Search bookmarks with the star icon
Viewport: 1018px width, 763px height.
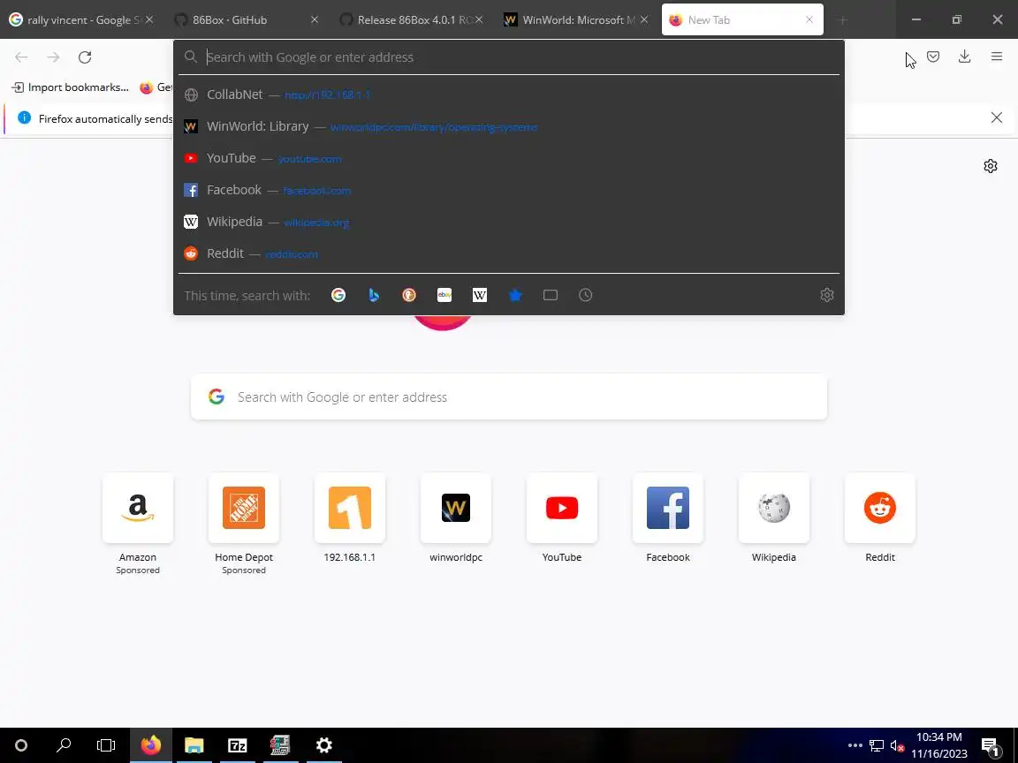(x=515, y=295)
